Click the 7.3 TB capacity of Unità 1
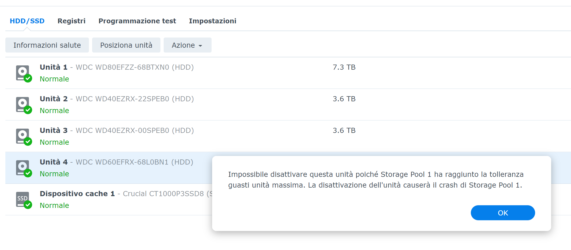Image resolution: width=571 pixels, height=250 pixels. coord(344,67)
